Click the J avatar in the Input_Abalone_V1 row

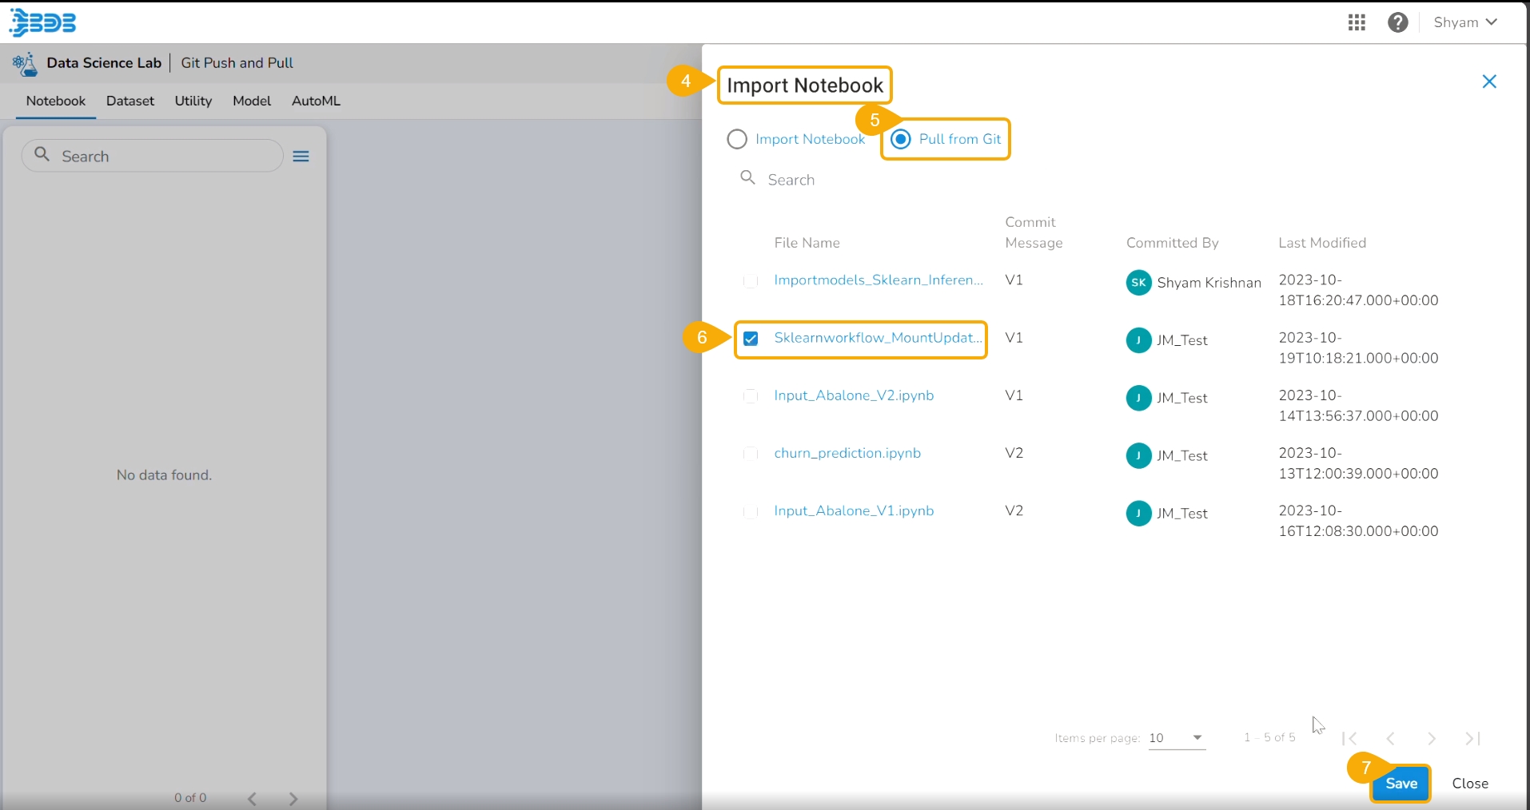[1138, 513]
